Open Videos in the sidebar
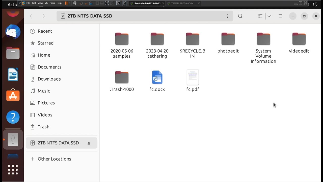Viewport: 323px width, 182px height. (x=62, y=115)
